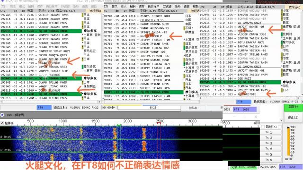
Task: Open the 保存 menu
Action: click(x=142, y=6)
